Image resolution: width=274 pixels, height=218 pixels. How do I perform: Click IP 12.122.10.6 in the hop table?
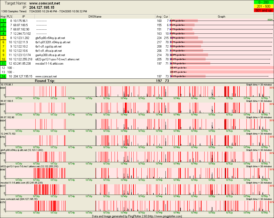pyautogui.click(x=21, y=51)
